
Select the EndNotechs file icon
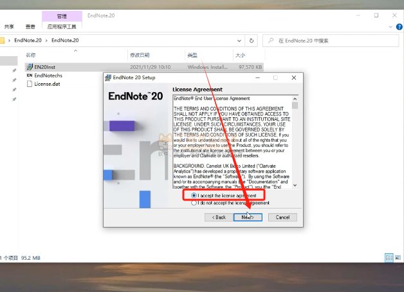30,75
